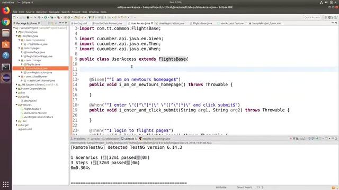Open Ubuntu Software from the dock
The height and width of the screenshot is (190, 339).
point(6,44)
